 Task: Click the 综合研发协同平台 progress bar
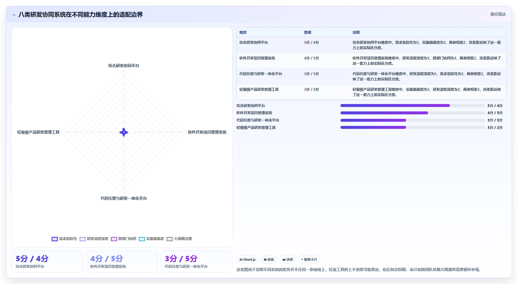tap(413, 106)
